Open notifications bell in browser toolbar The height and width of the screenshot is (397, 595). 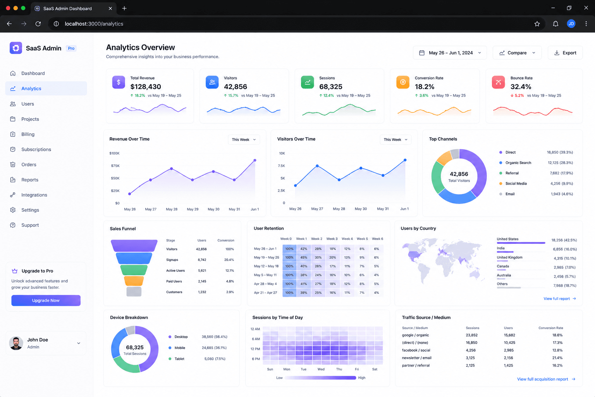555,24
